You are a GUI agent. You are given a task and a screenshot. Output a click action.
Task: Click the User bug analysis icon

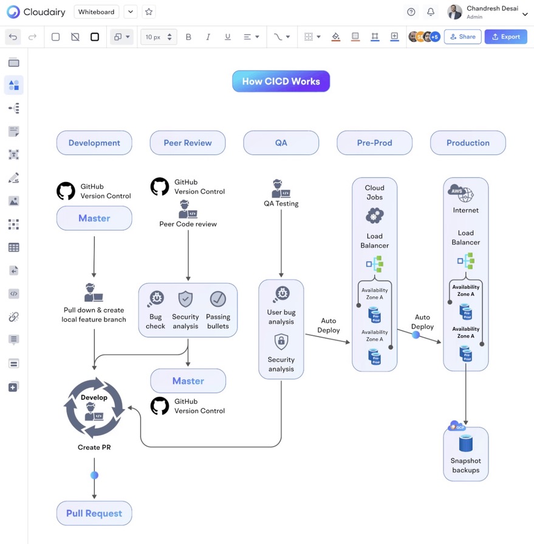click(x=281, y=295)
